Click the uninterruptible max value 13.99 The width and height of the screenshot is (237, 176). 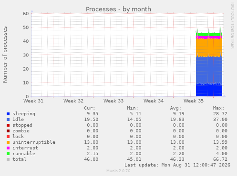click(x=220, y=142)
